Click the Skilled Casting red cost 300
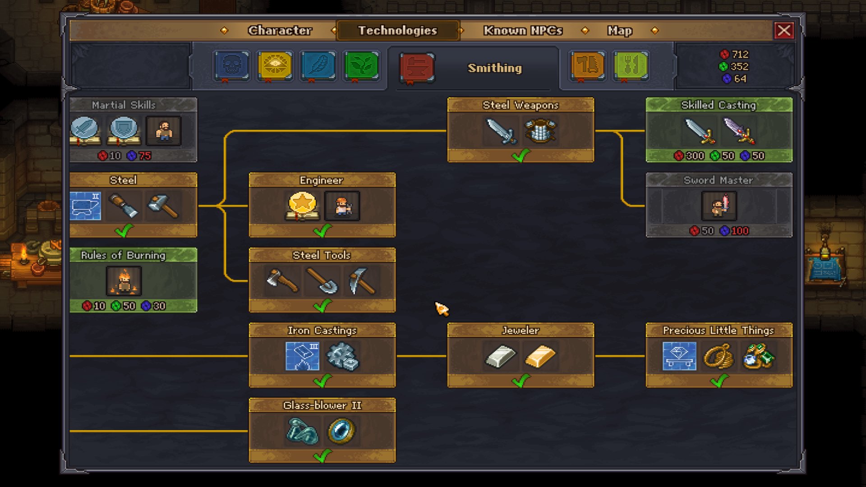The image size is (866, 487). [695, 156]
